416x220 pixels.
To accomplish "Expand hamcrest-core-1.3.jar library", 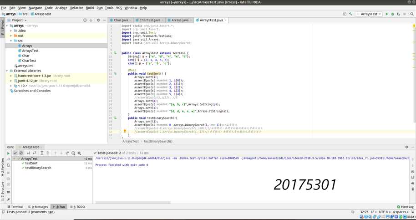I will (x=11, y=76).
